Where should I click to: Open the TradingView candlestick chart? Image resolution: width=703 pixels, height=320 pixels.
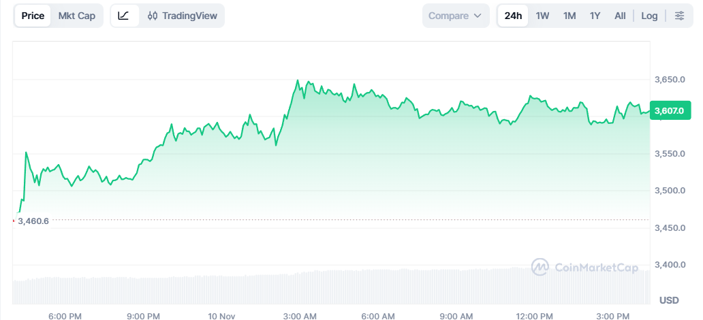[x=181, y=16]
